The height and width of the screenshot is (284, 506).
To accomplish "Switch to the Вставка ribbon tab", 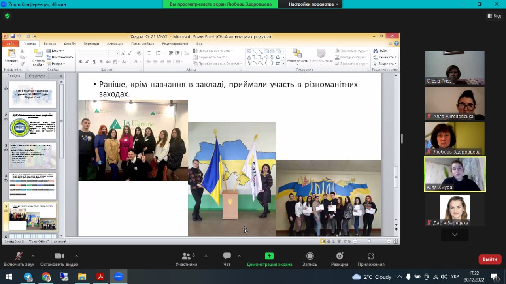I will [x=50, y=44].
